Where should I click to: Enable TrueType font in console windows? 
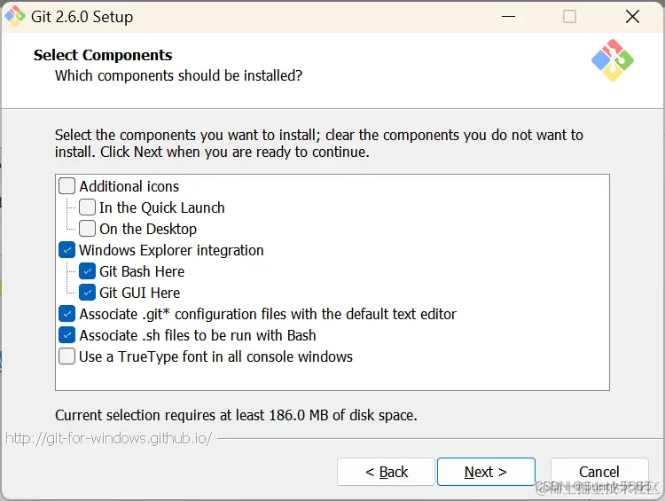coord(67,356)
